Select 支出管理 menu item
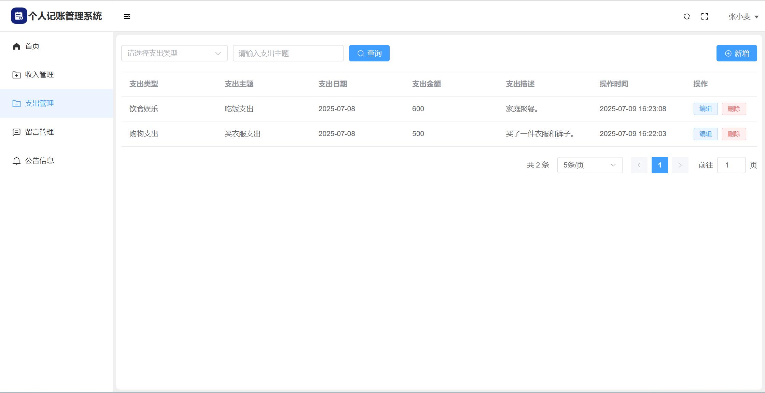765x393 pixels. [x=39, y=103]
